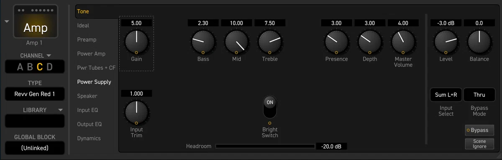The image size is (502, 160).
Task: Open the Preamp tab
Action: point(87,40)
